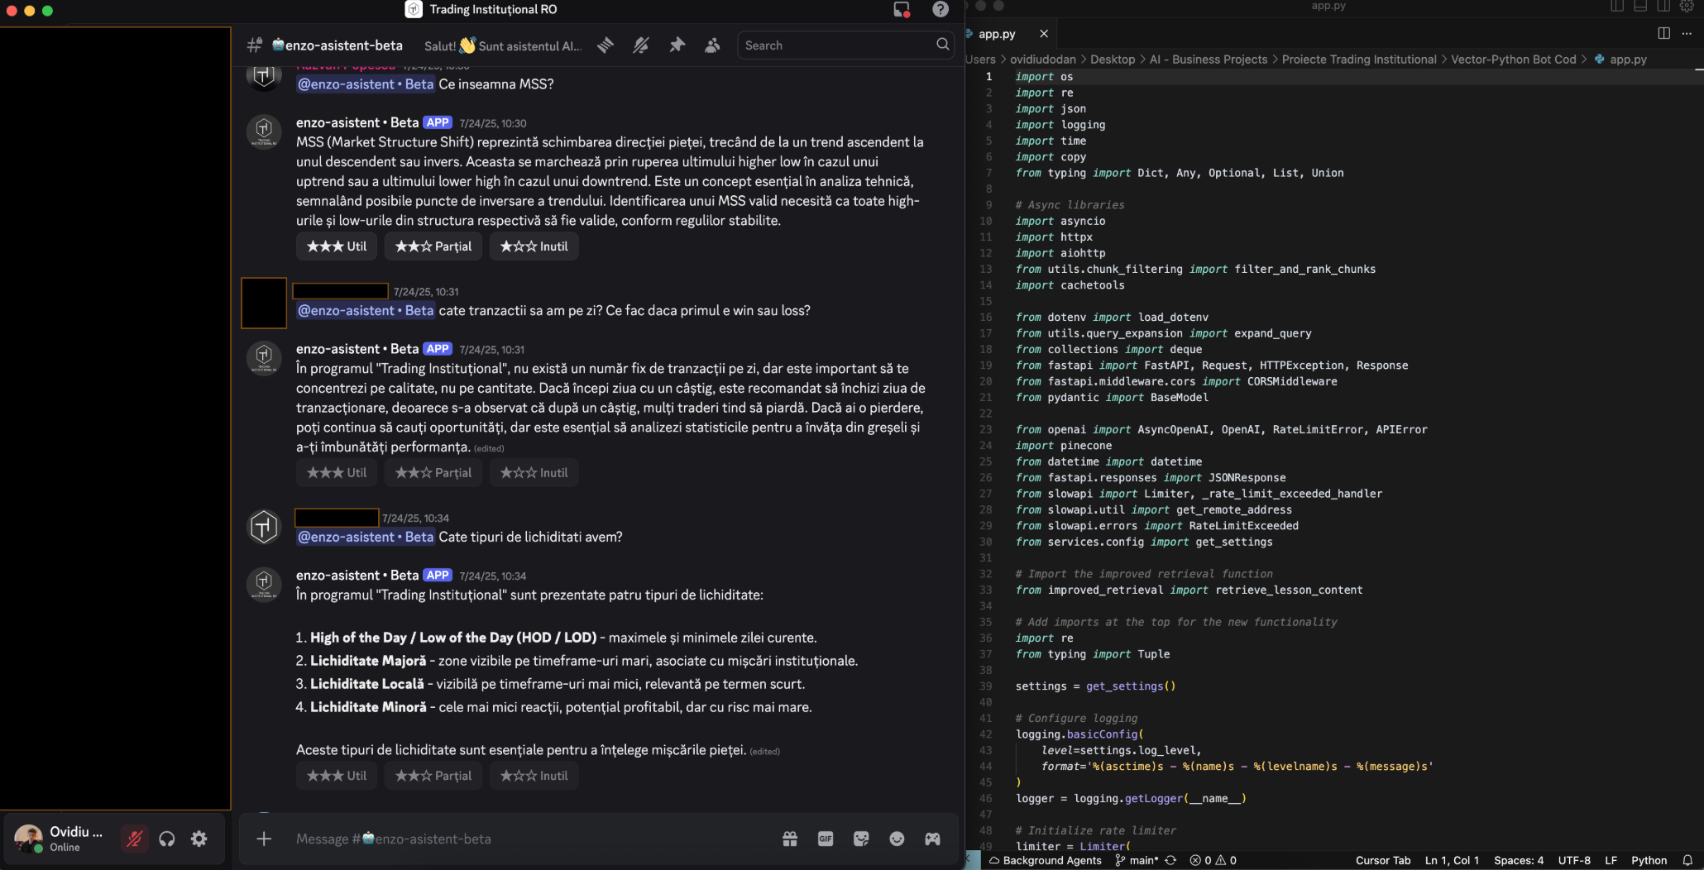
Task: Switch git branch via main* indicator
Action: point(1137,860)
